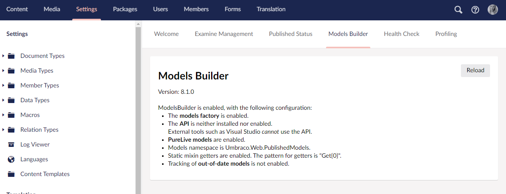The image size is (506, 194).
Task: Expand the Data Types tree arrow
Action: pos(3,100)
